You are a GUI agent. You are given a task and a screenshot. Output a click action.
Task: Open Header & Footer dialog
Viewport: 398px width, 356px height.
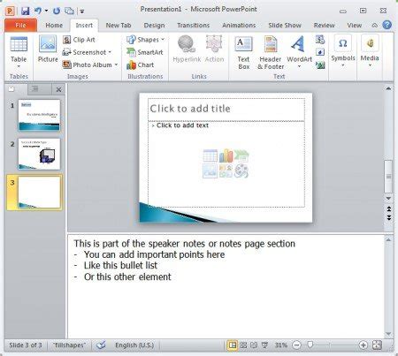click(271, 53)
